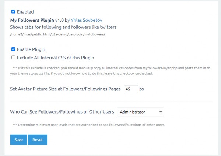Screen dimensions: 221x156
Task: Check Exclude All Internal CSS checkbox
Action: pos(13,58)
